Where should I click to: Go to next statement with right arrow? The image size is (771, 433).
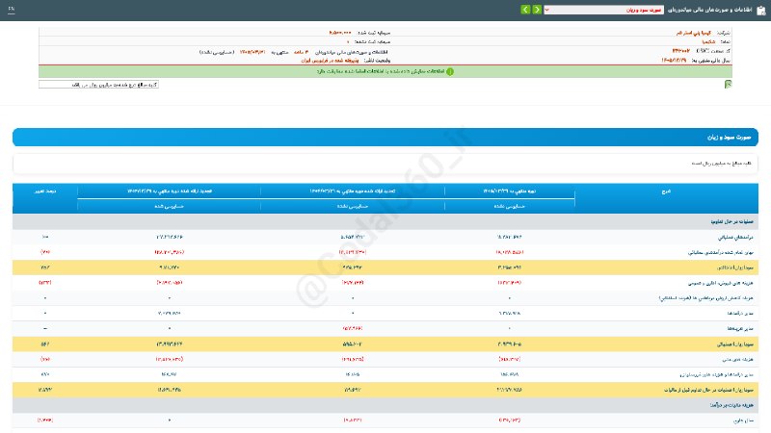[x=537, y=10]
